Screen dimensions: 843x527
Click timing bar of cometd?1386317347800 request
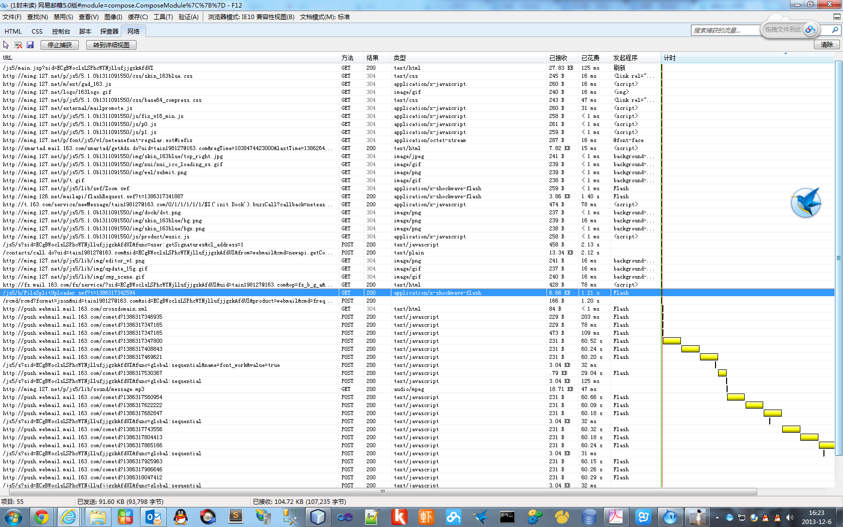671,341
